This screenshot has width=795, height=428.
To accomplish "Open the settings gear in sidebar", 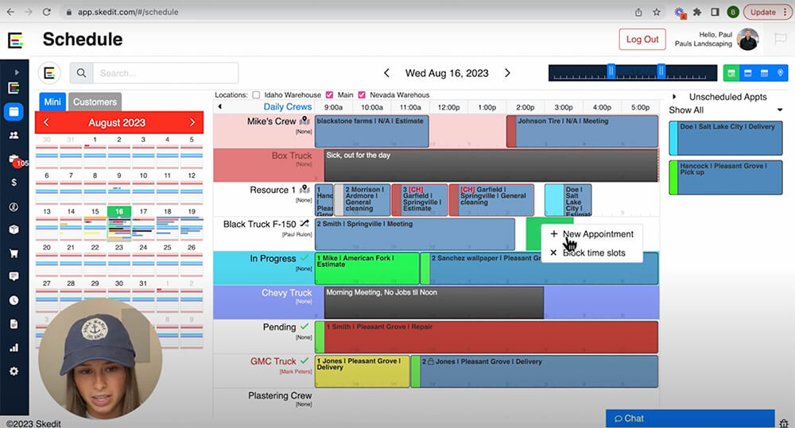I will (14, 371).
